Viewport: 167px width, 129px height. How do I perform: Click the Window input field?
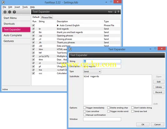[x=102, y=119]
